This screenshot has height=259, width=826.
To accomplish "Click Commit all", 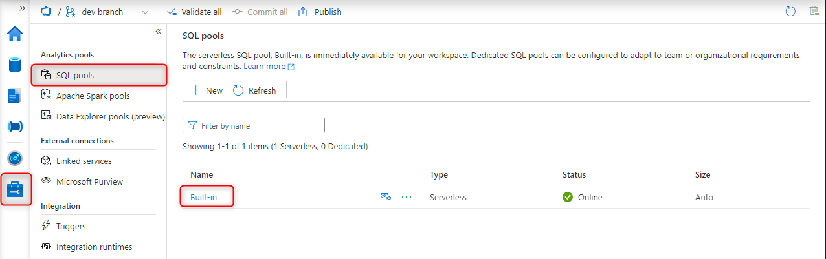I will click(x=260, y=12).
